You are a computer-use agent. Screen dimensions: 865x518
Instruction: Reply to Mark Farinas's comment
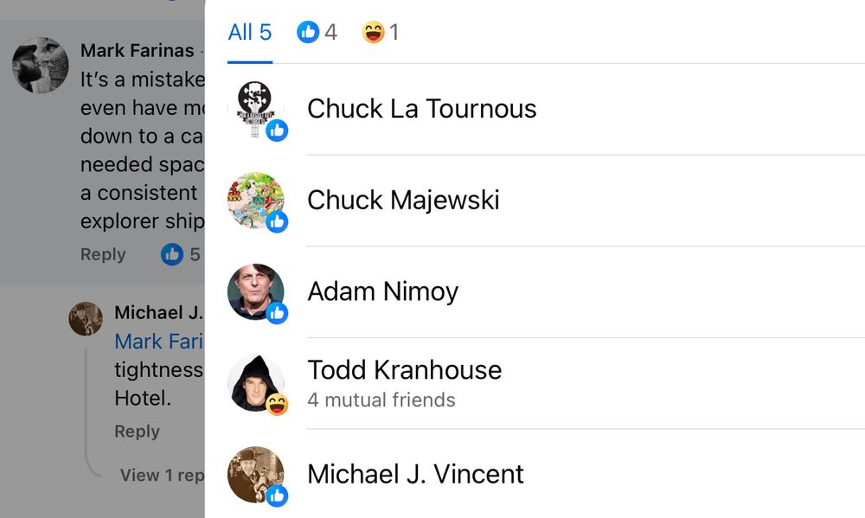(103, 254)
